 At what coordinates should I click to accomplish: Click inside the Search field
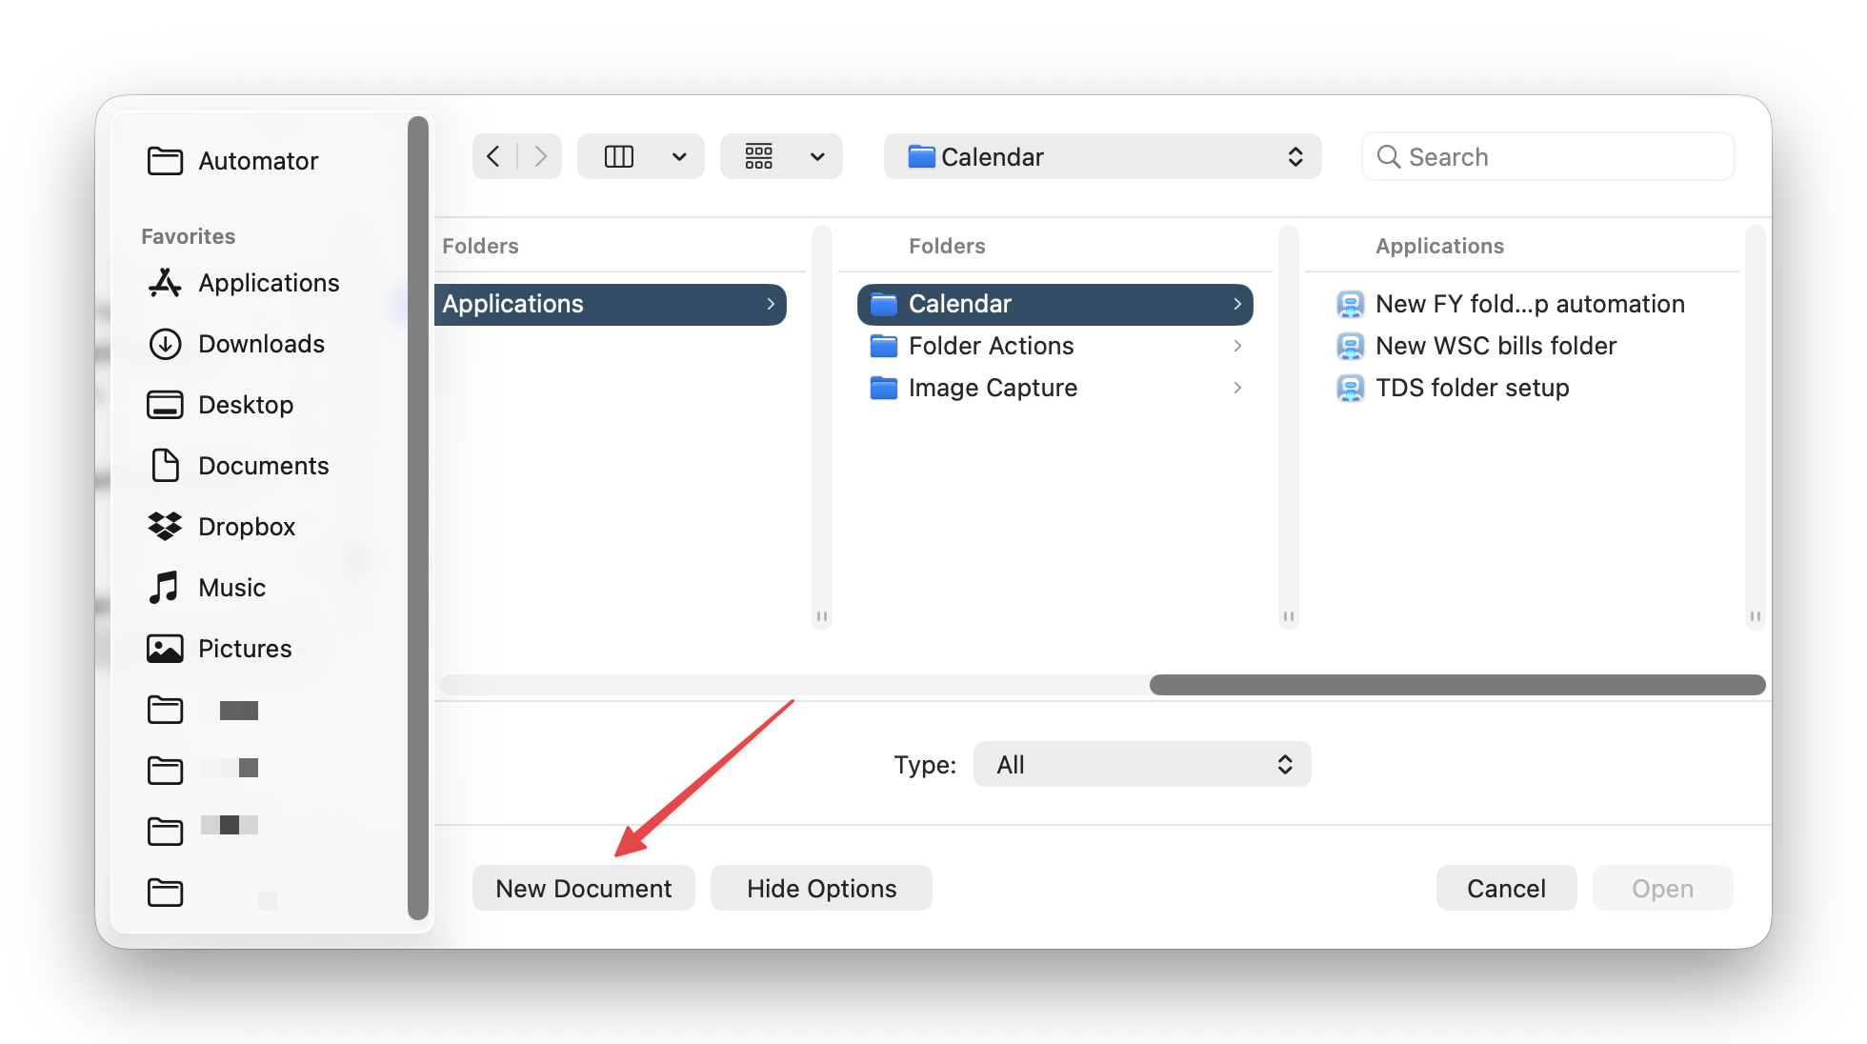pyautogui.click(x=1546, y=156)
